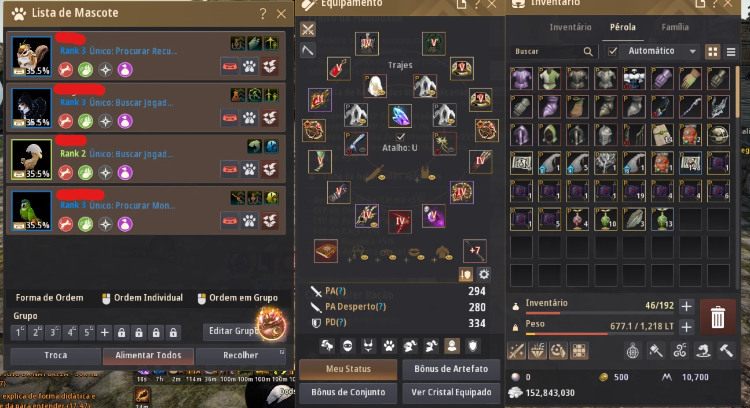750x408 pixels.
Task: Switch inventory to list view icon
Action: (731, 51)
